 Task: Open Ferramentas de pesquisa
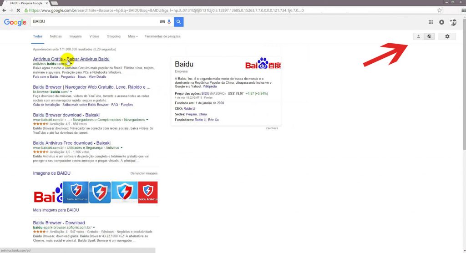[162, 36]
